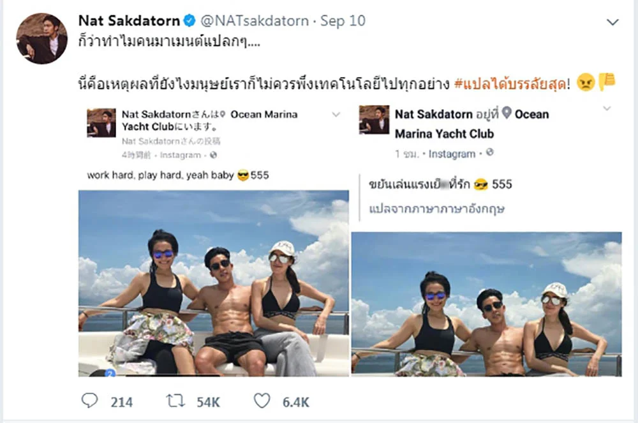Click the globe privacy icon in the left post
Viewport: 638px width, 423px height.
tap(213, 155)
